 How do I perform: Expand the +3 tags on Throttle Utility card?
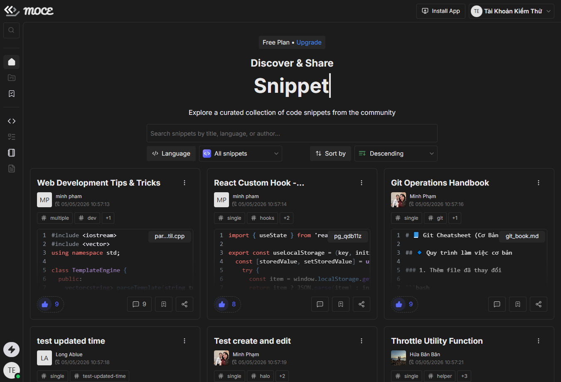(464, 376)
